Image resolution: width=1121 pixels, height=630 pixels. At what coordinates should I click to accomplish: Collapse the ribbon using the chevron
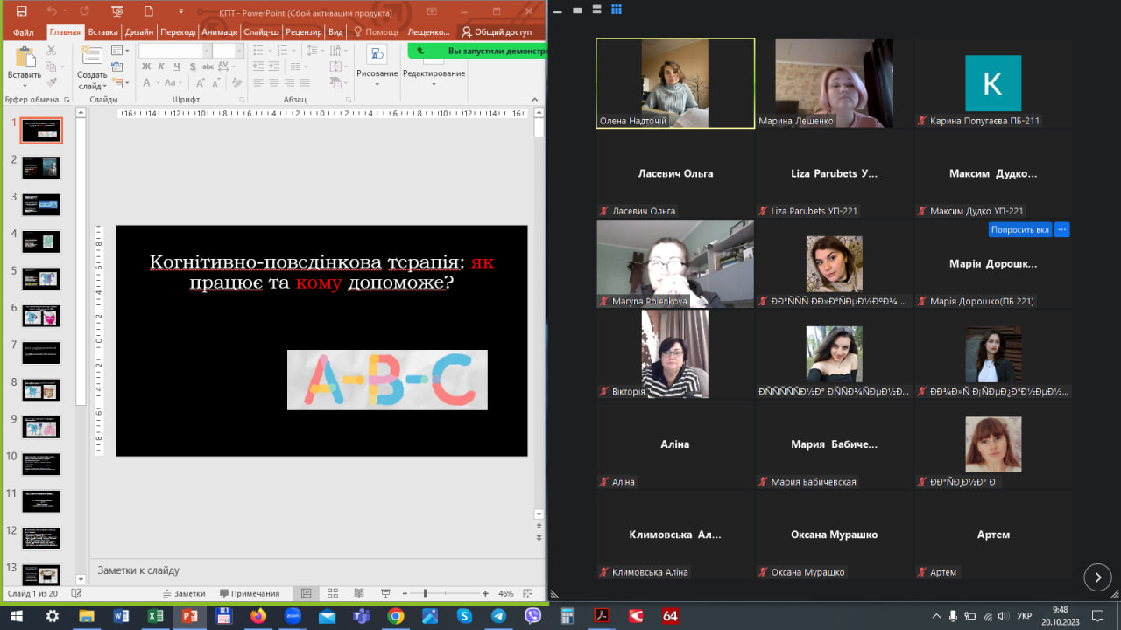(x=536, y=101)
